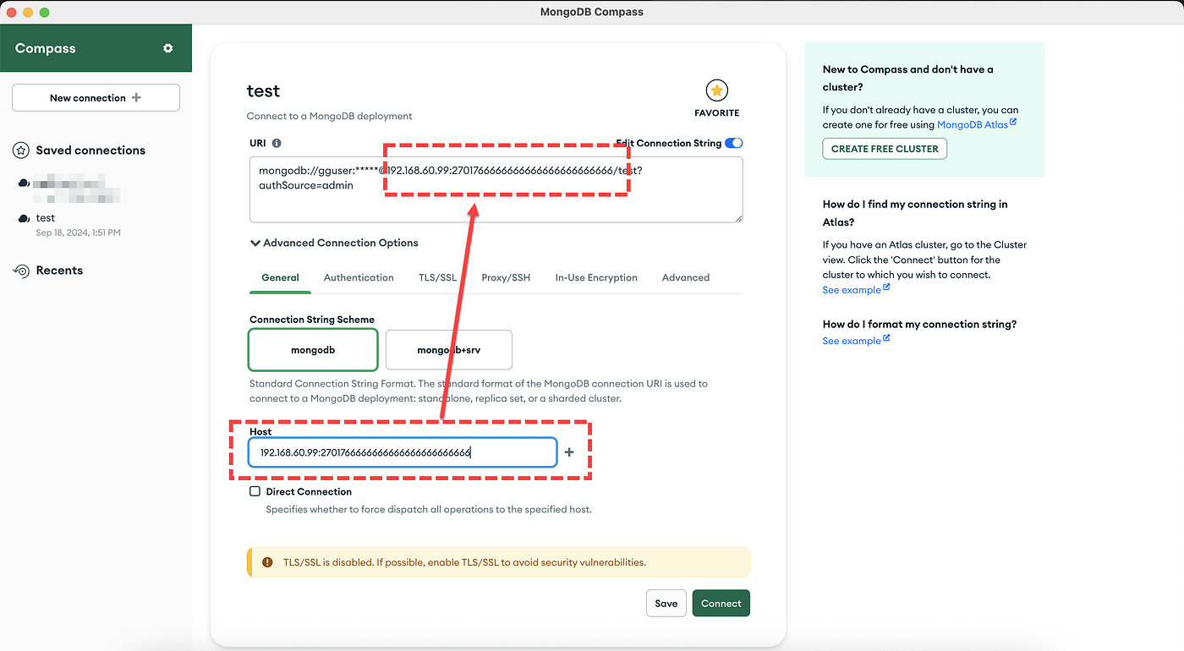This screenshot has width=1184, height=651.
Task: Open the In-Use Encryption tab
Action: (596, 277)
